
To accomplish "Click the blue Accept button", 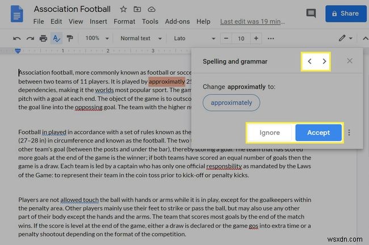I will pos(318,133).
